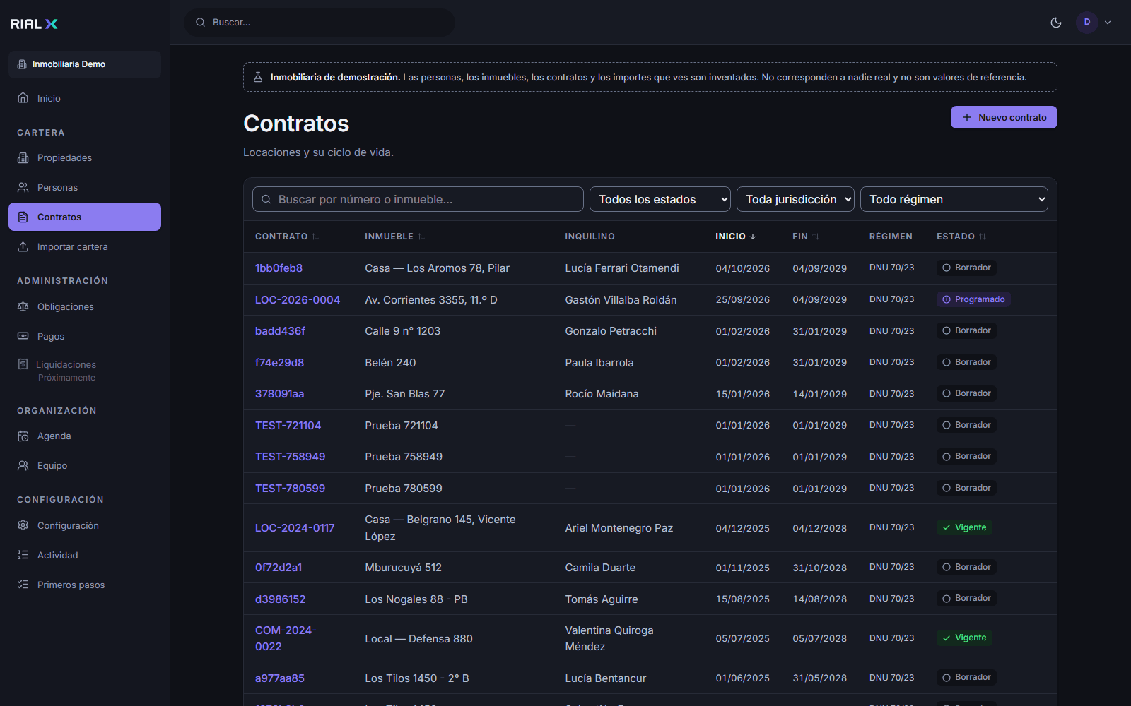This screenshot has height=706, width=1131.
Task: Click Programado status badge
Action: pos(973,299)
